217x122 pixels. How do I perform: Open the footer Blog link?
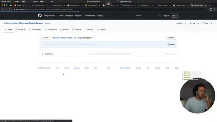[167, 68]
